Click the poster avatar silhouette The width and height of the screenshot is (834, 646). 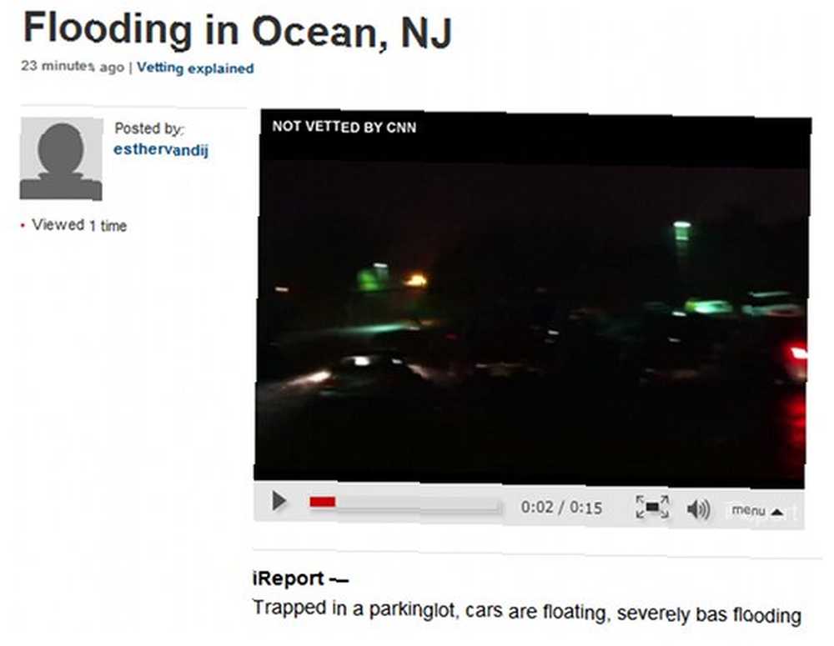pyautogui.click(x=61, y=158)
